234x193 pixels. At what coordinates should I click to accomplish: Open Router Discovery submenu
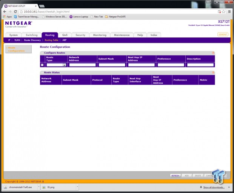point(32,40)
